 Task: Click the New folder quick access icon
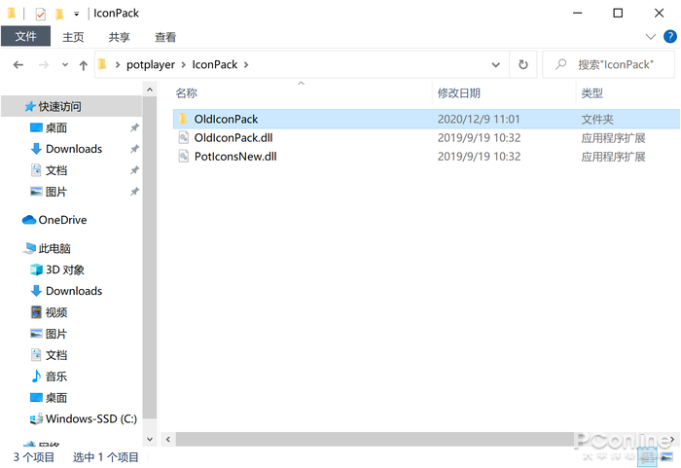click(x=59, y=14)
